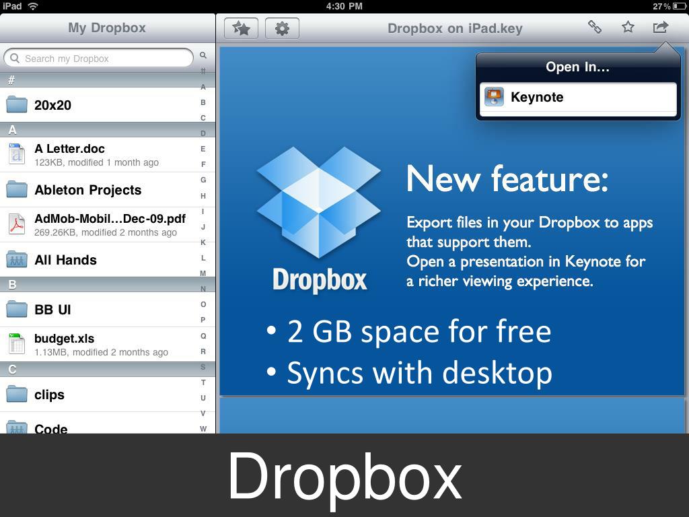Jump to search via index magnifier icon
This screenshot has height=517, width=689.
(203, 55)
